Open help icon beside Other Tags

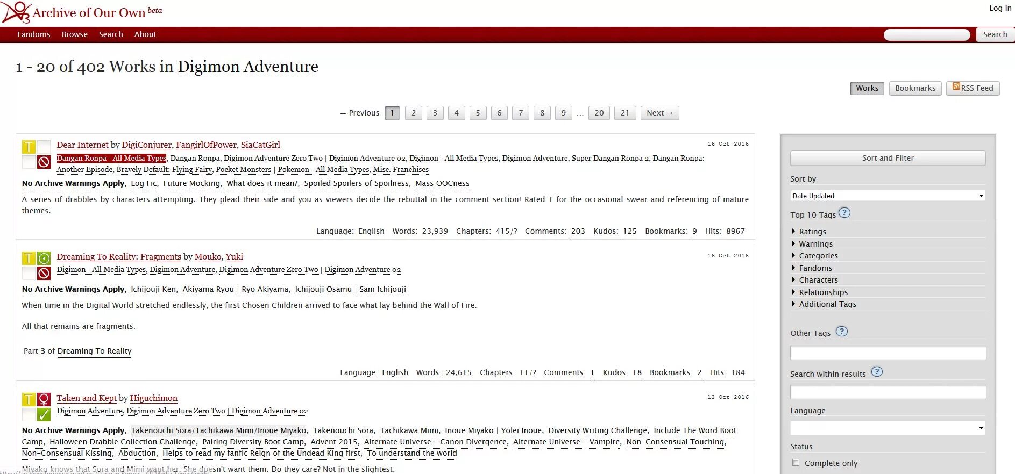[842, 332]
